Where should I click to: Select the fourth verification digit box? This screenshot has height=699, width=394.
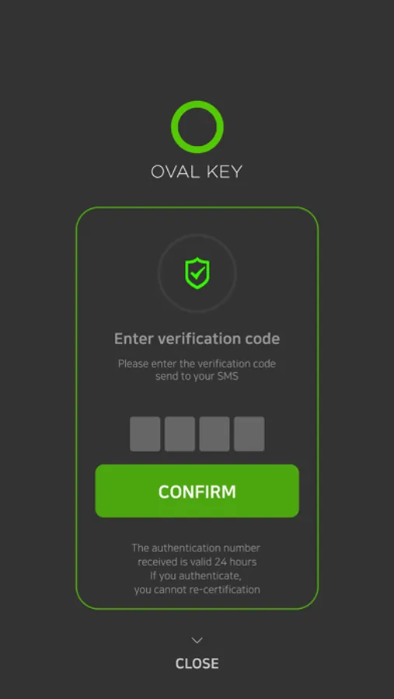249,433
